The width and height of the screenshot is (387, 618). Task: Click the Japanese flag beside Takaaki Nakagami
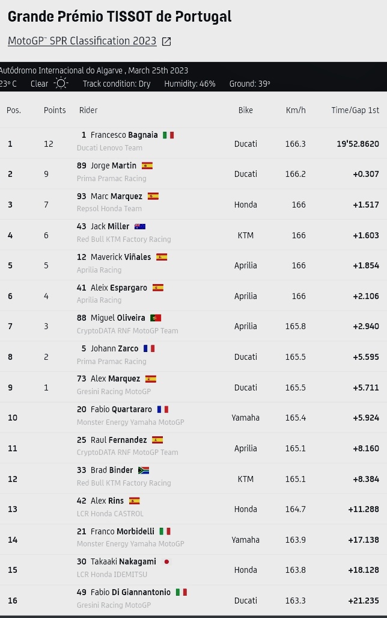pyautogui.click(x=166, y=561)
